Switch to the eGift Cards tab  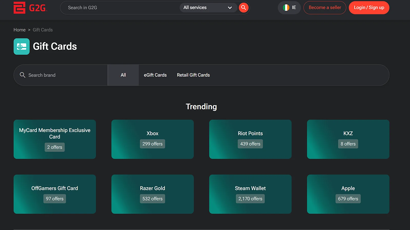tap(155, 75)
